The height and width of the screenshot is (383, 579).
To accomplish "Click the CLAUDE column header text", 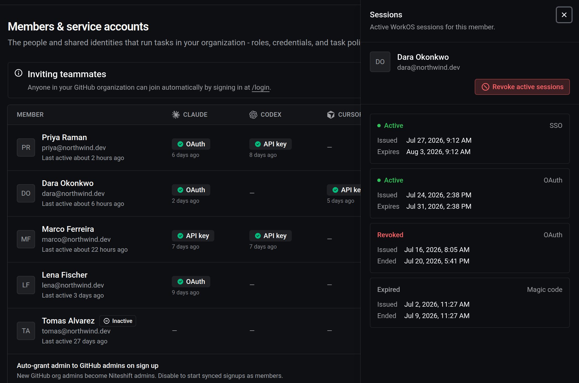I will (195, 114).
